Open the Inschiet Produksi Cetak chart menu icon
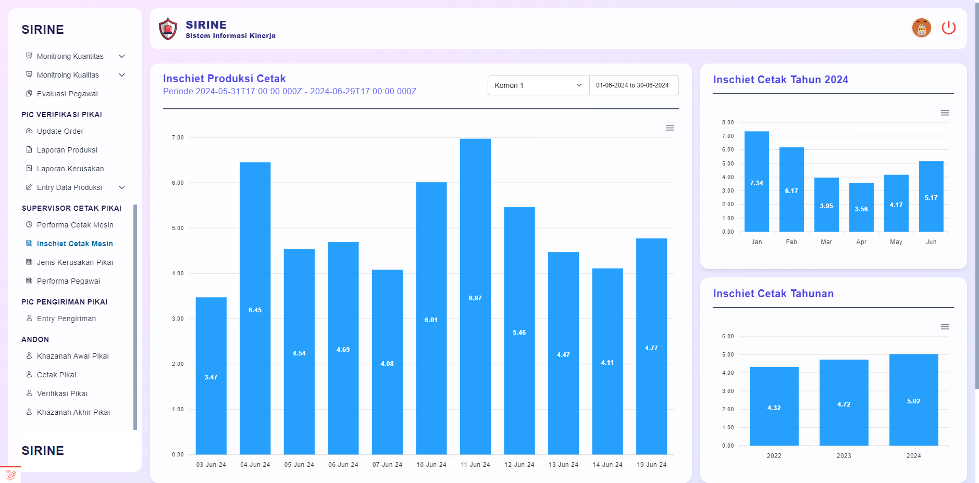Image resolution: width=979 pixels, height=483 pixels. click(x=670, y=128)
